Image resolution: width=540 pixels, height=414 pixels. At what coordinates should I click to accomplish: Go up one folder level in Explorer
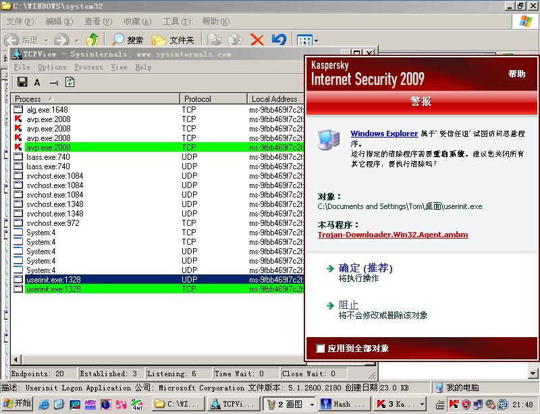tap(92, 40)
